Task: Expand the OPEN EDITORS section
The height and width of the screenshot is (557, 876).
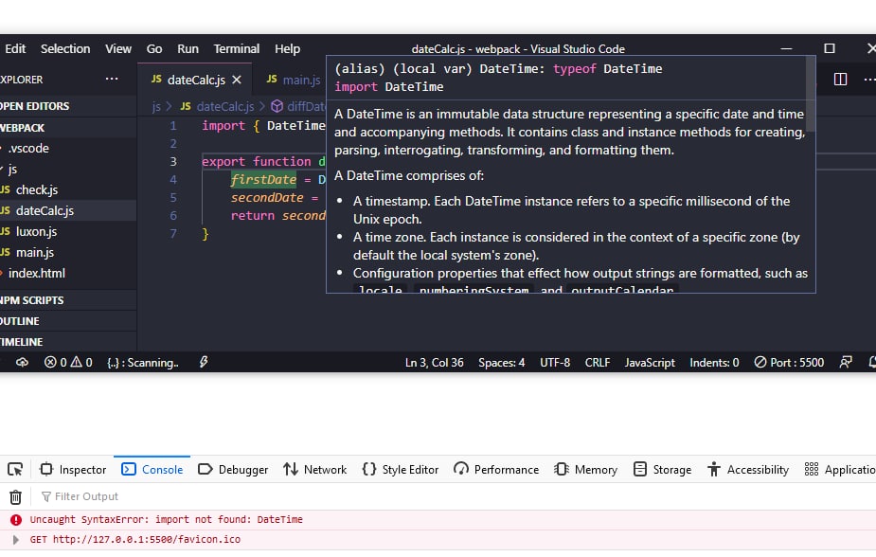Action: pos(68,106)
